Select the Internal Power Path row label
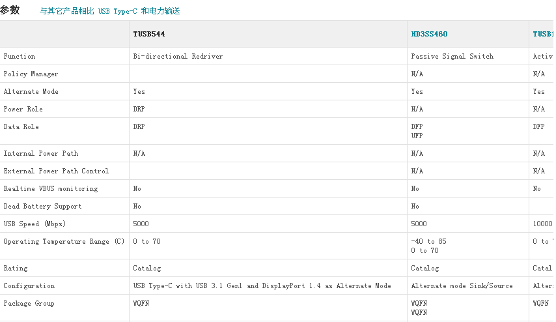The image size is (556, 322). pyautogui.click(x=40, y=154)
